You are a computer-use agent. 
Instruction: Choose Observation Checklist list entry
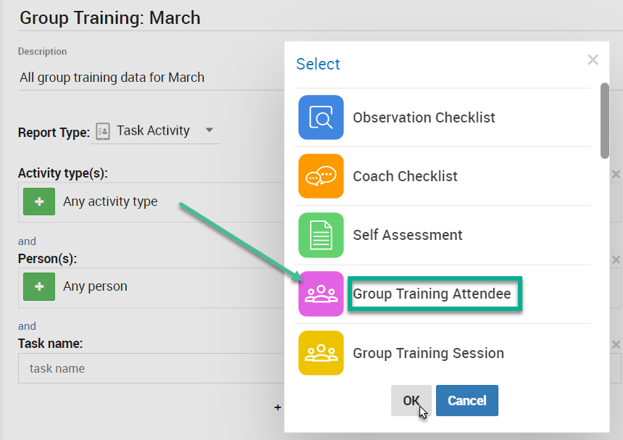pyautogui.click(x=443, y=117)
